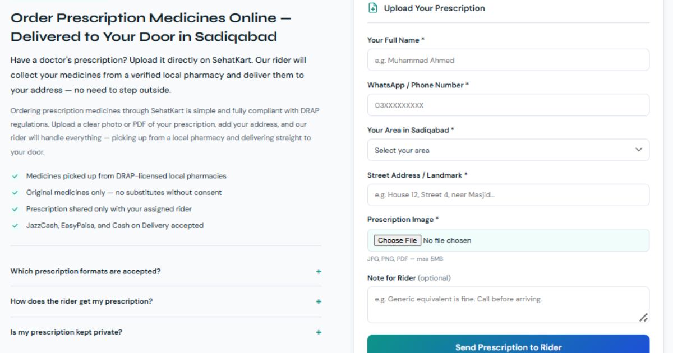The width and height of the screenshot is (673, 353).
Task: Click checkmark icon next to DRAP-licensed pharmacies
Action: [x=15, y=176]
